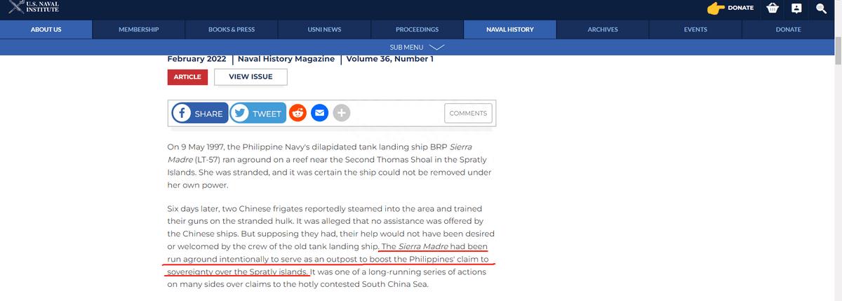Viewport: 842px width, 301px height.
Task: Share article via Reddit icon
Action: tap(298, 113)
